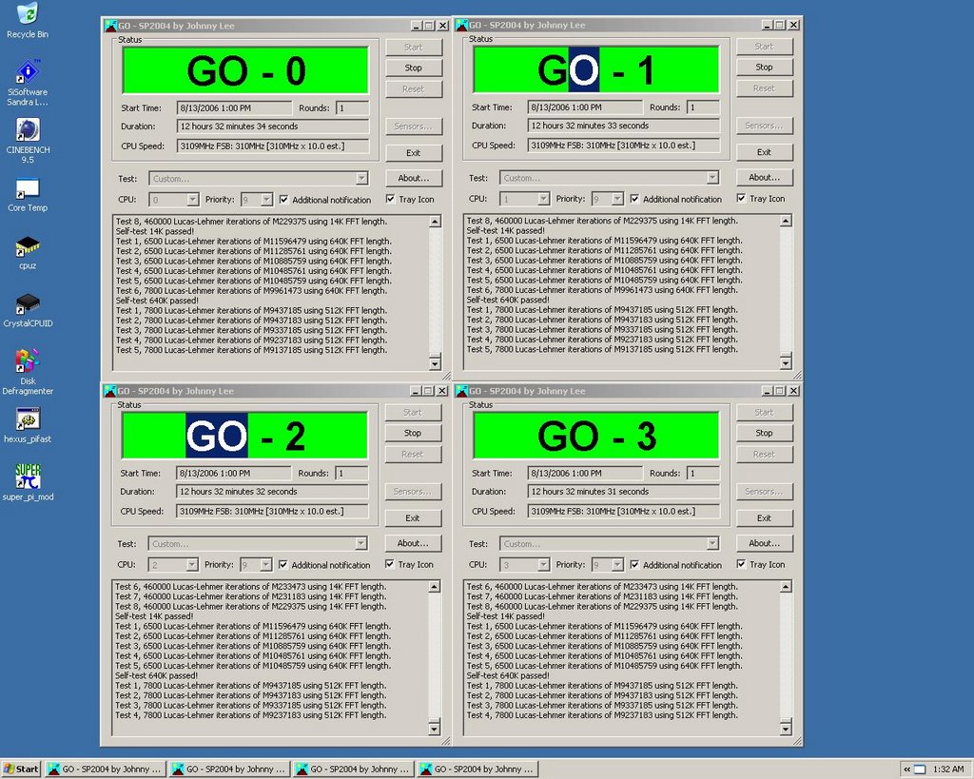Select the Core Temp desktop shortcut
This screenshot has height=779, width=974.
point(28,194)
